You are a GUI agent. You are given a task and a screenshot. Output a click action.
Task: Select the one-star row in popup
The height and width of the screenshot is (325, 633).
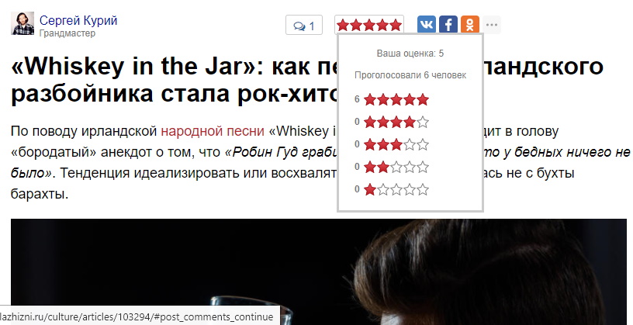pyautogui.click(x=392, y=189)
